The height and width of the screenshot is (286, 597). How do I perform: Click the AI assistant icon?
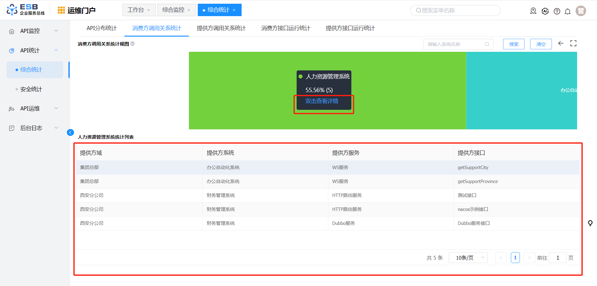click(545, 11)
